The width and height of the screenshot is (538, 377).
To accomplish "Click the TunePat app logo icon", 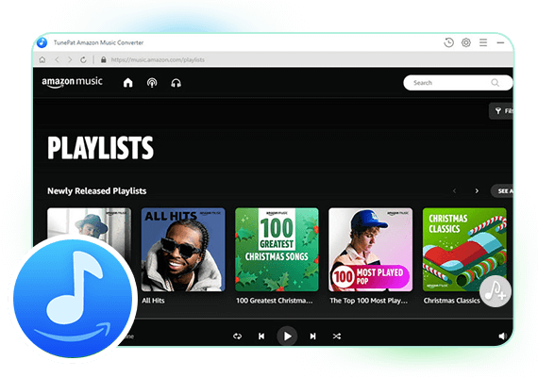I will (42, 42).
